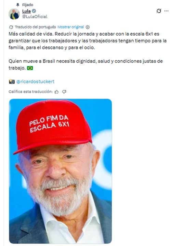
Task: Click the Grok explain-post icon
Action: (159, 11)
